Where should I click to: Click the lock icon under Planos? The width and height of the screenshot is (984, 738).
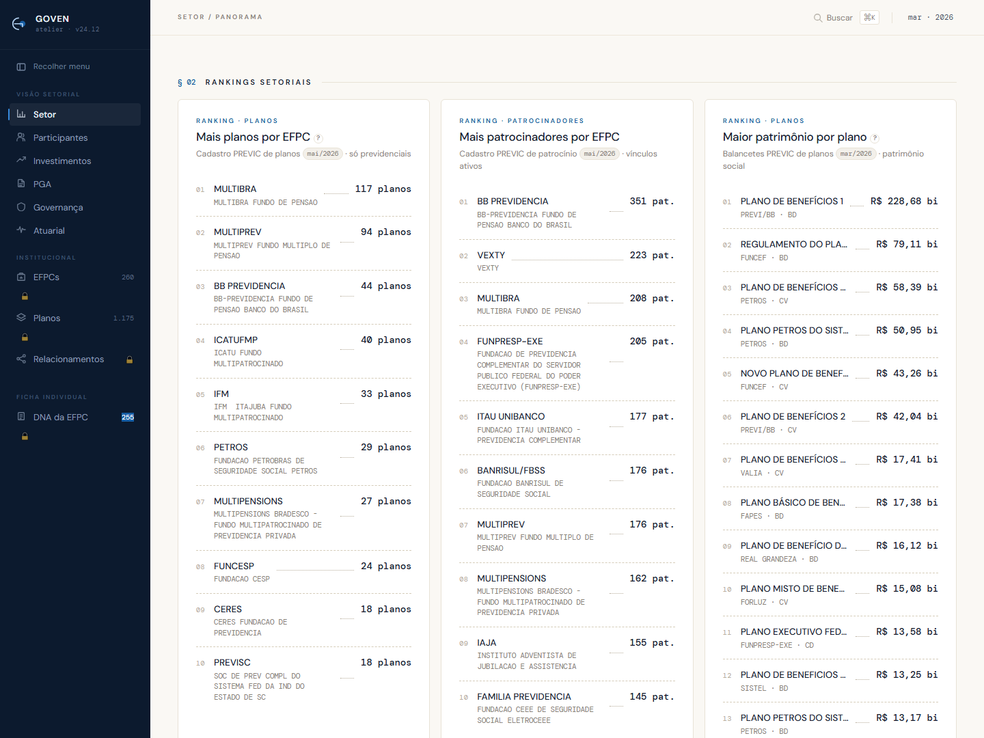(x=25, y=338)
